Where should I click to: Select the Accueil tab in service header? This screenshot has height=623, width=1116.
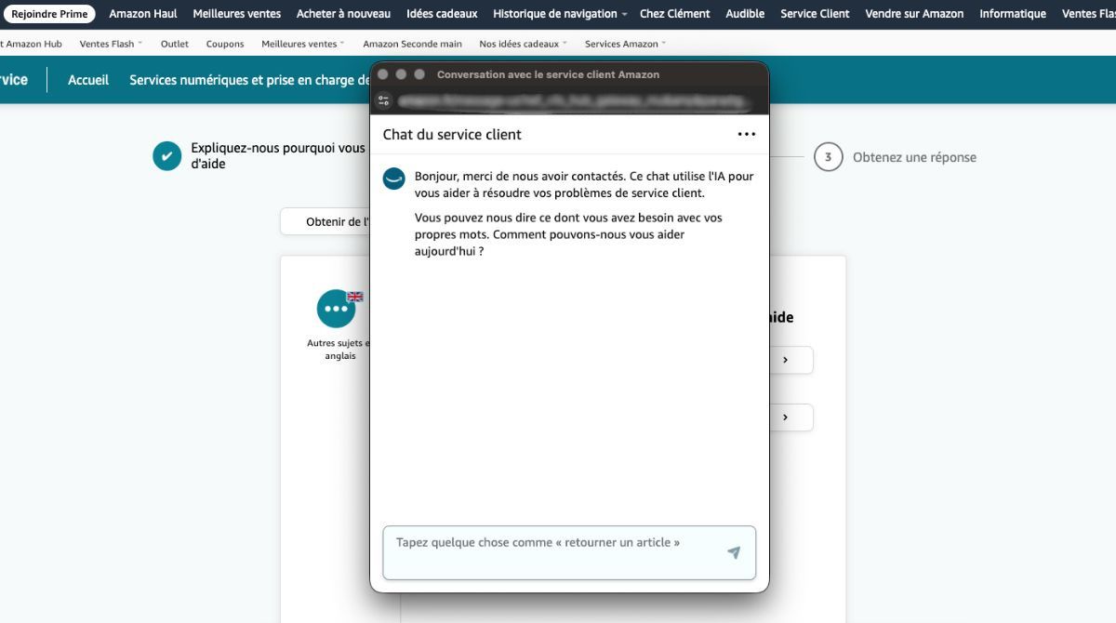pos(88,80)
